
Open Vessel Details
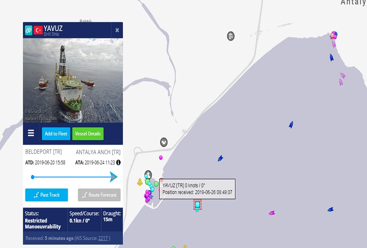tap(88, 134)
